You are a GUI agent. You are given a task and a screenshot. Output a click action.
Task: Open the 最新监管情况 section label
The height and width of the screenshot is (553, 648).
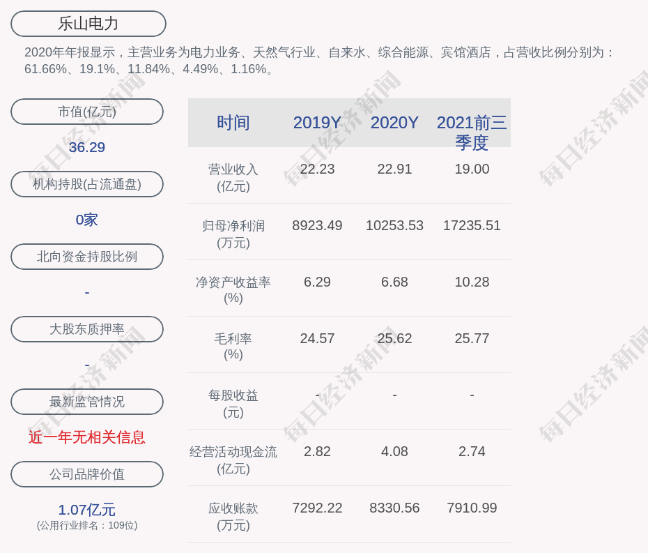click(x=87, y=402)
